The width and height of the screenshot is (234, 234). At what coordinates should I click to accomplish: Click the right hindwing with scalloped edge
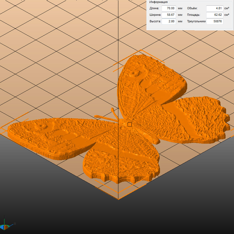tap(196, 120)
